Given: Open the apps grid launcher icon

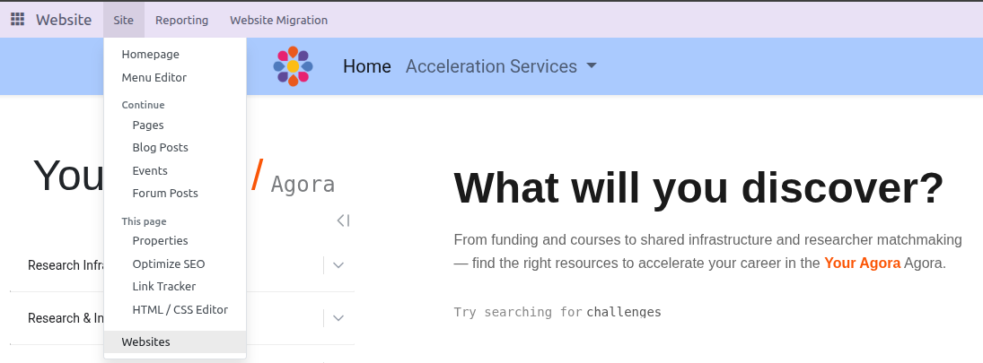Looking at the screenshot, I should 17,20.
